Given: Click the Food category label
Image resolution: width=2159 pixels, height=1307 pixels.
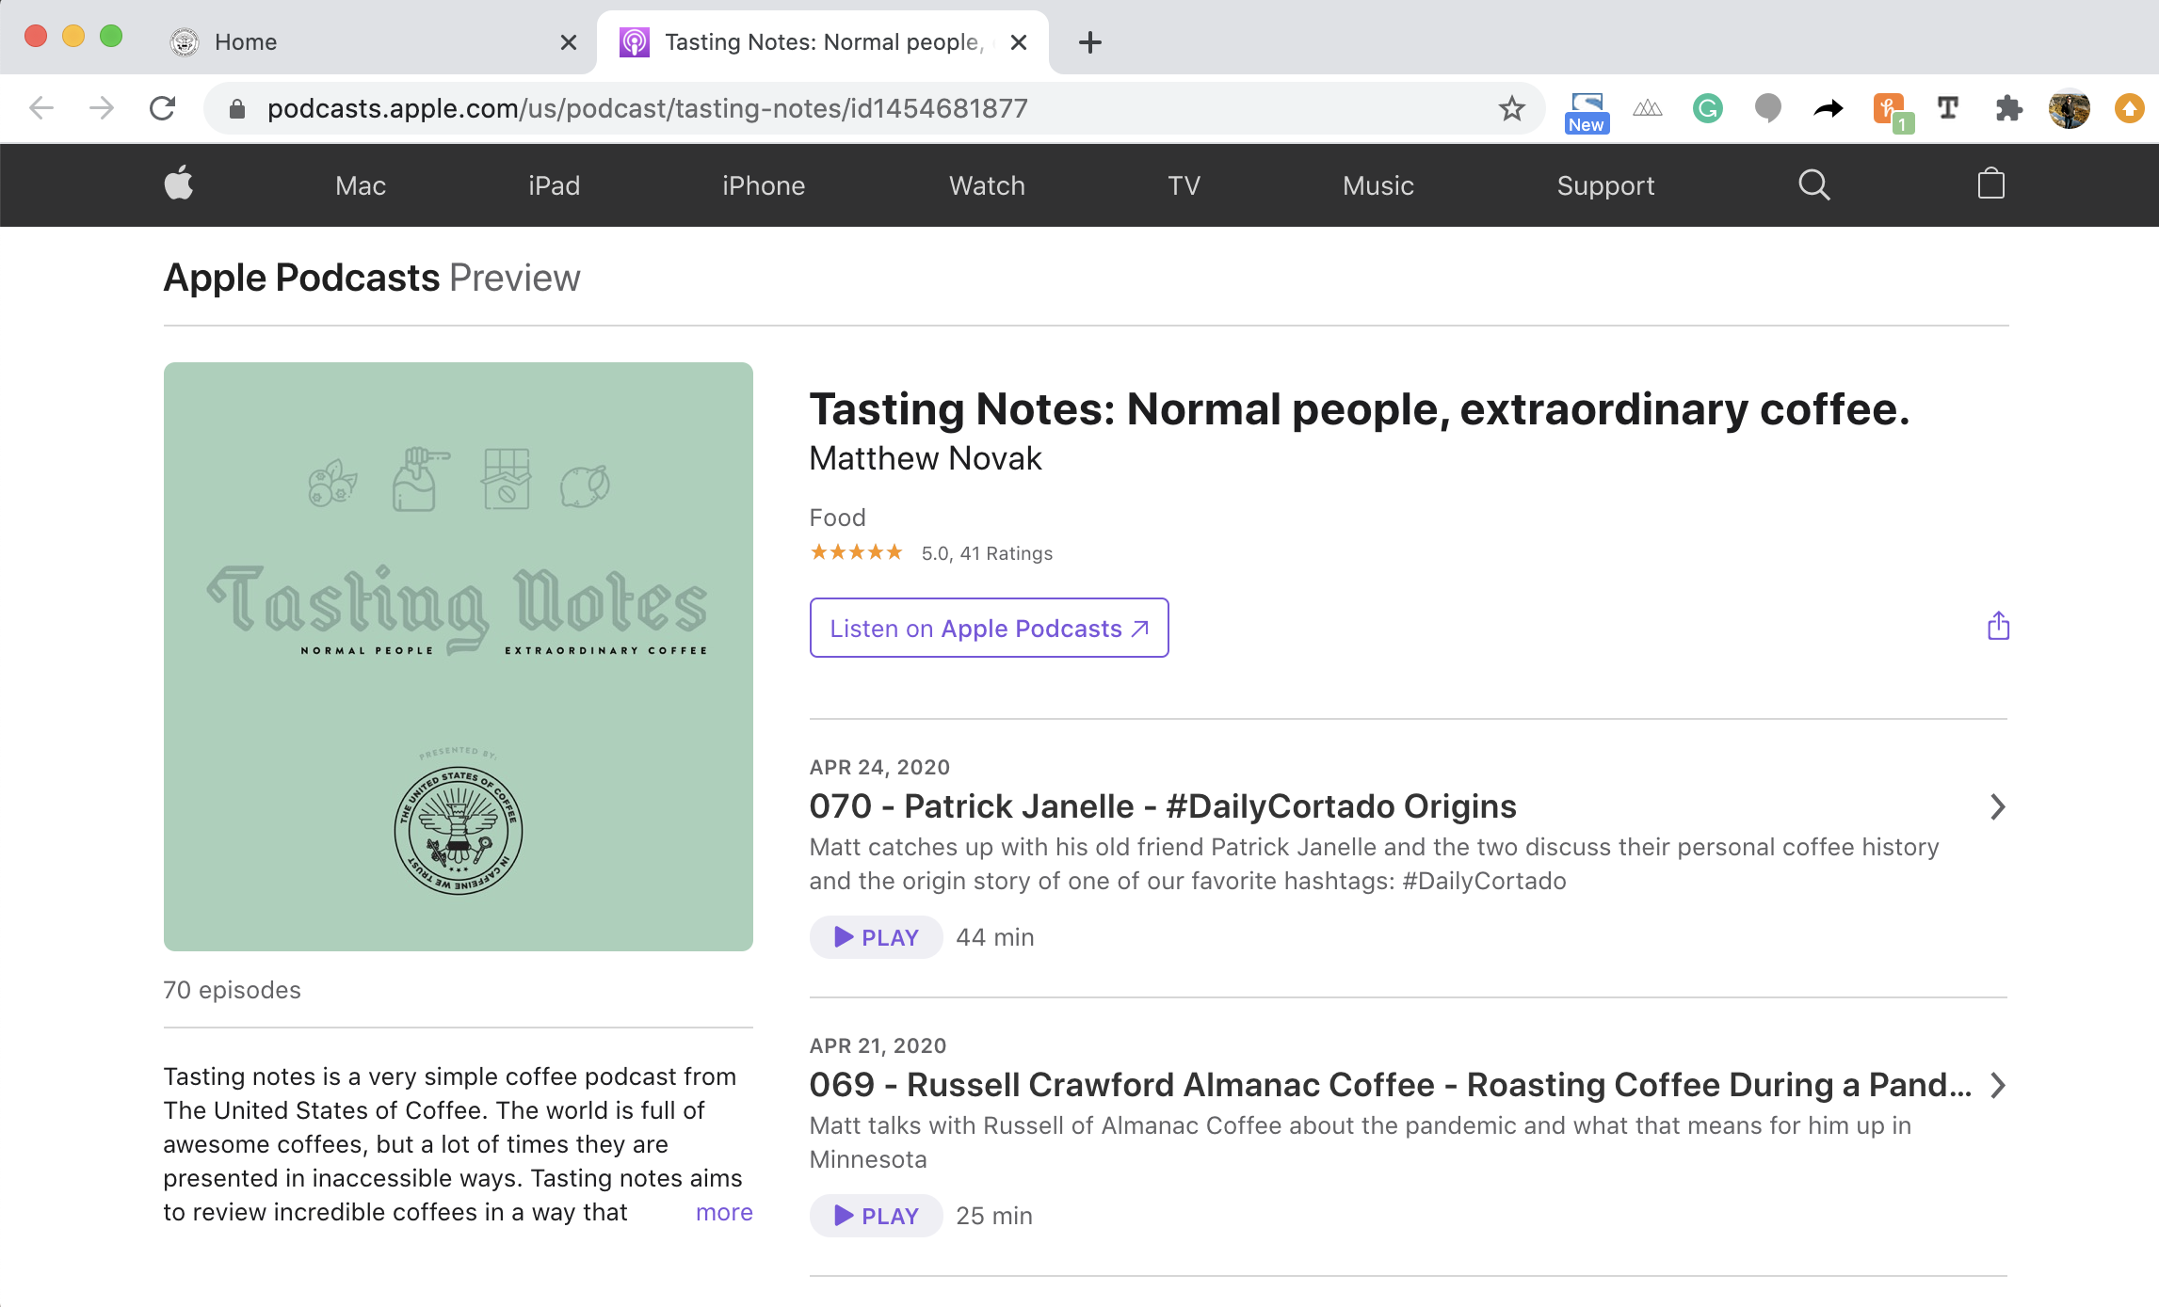Looking at the screenshot, I should (x=837, y=518).
